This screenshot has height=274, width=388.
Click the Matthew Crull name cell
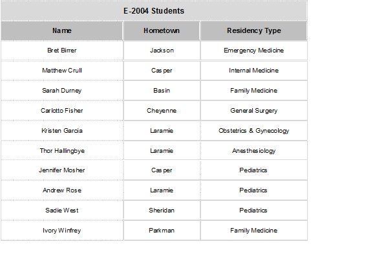coord(62,71)
